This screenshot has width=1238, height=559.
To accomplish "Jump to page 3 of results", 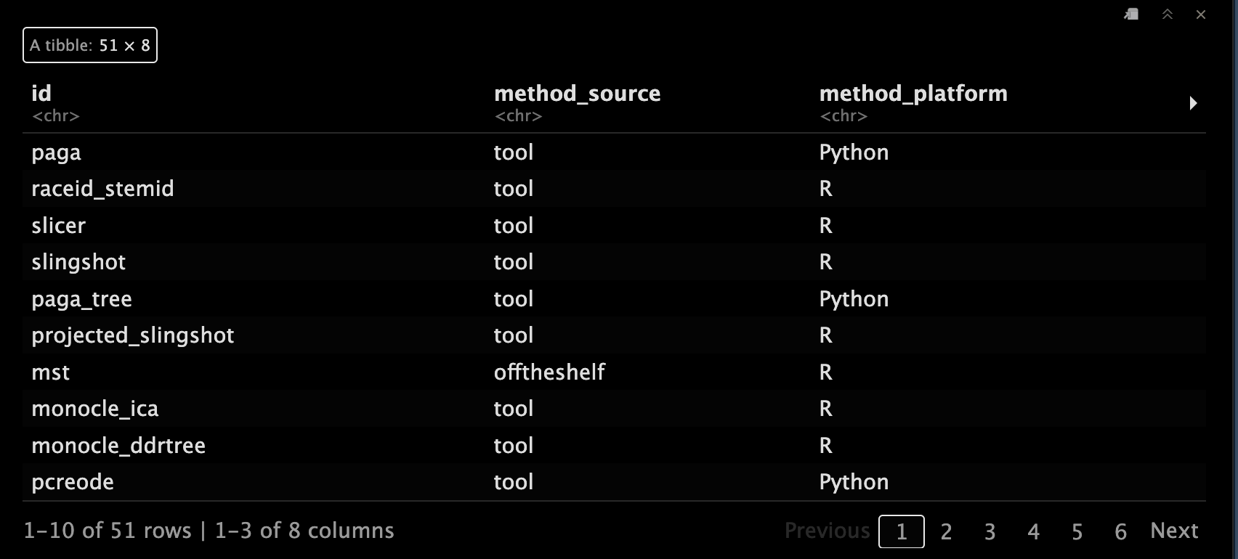I will (990, 531).
